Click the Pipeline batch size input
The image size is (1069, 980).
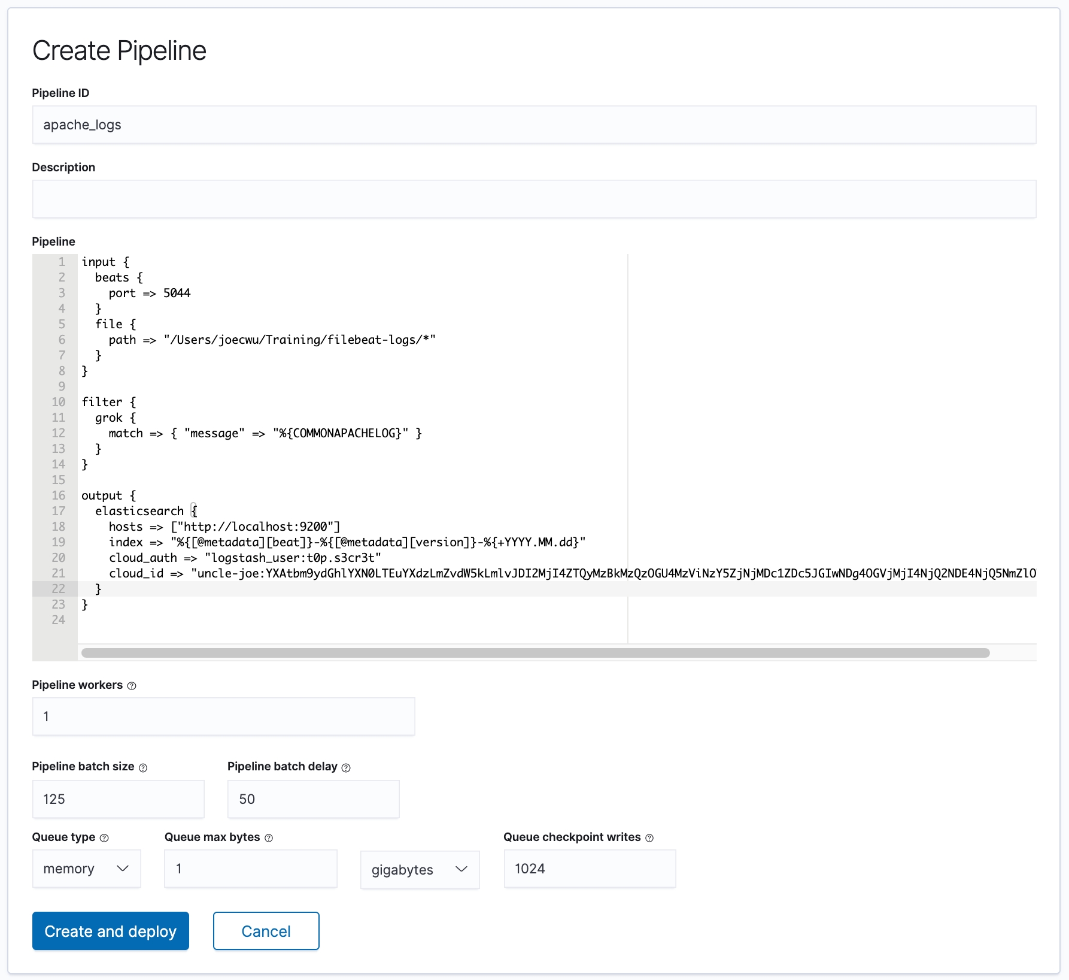(x=118, y=799)
